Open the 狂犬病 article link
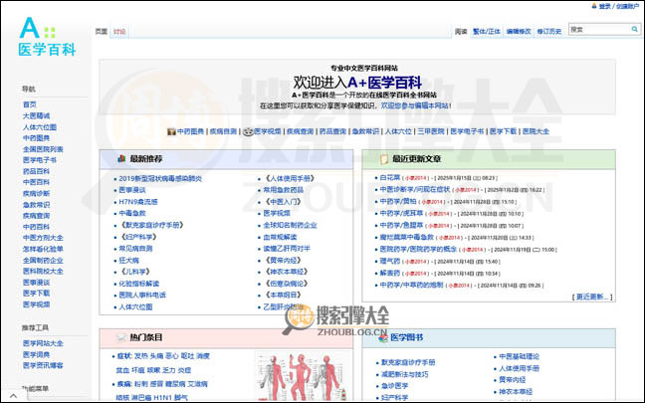The width and height of the screenshot is (645, 403). [128, 261]
